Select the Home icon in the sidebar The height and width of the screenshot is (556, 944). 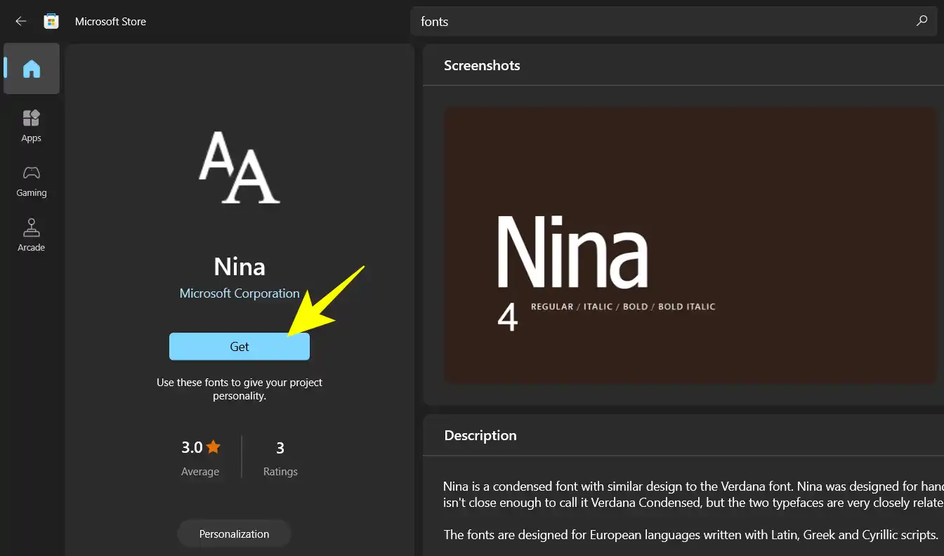point(31,68)
